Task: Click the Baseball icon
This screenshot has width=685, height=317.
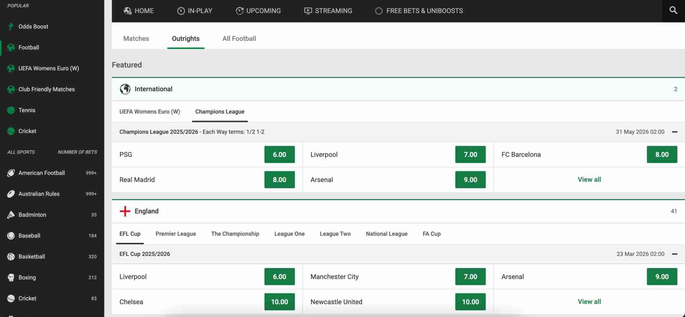Action: click(11, 235)
